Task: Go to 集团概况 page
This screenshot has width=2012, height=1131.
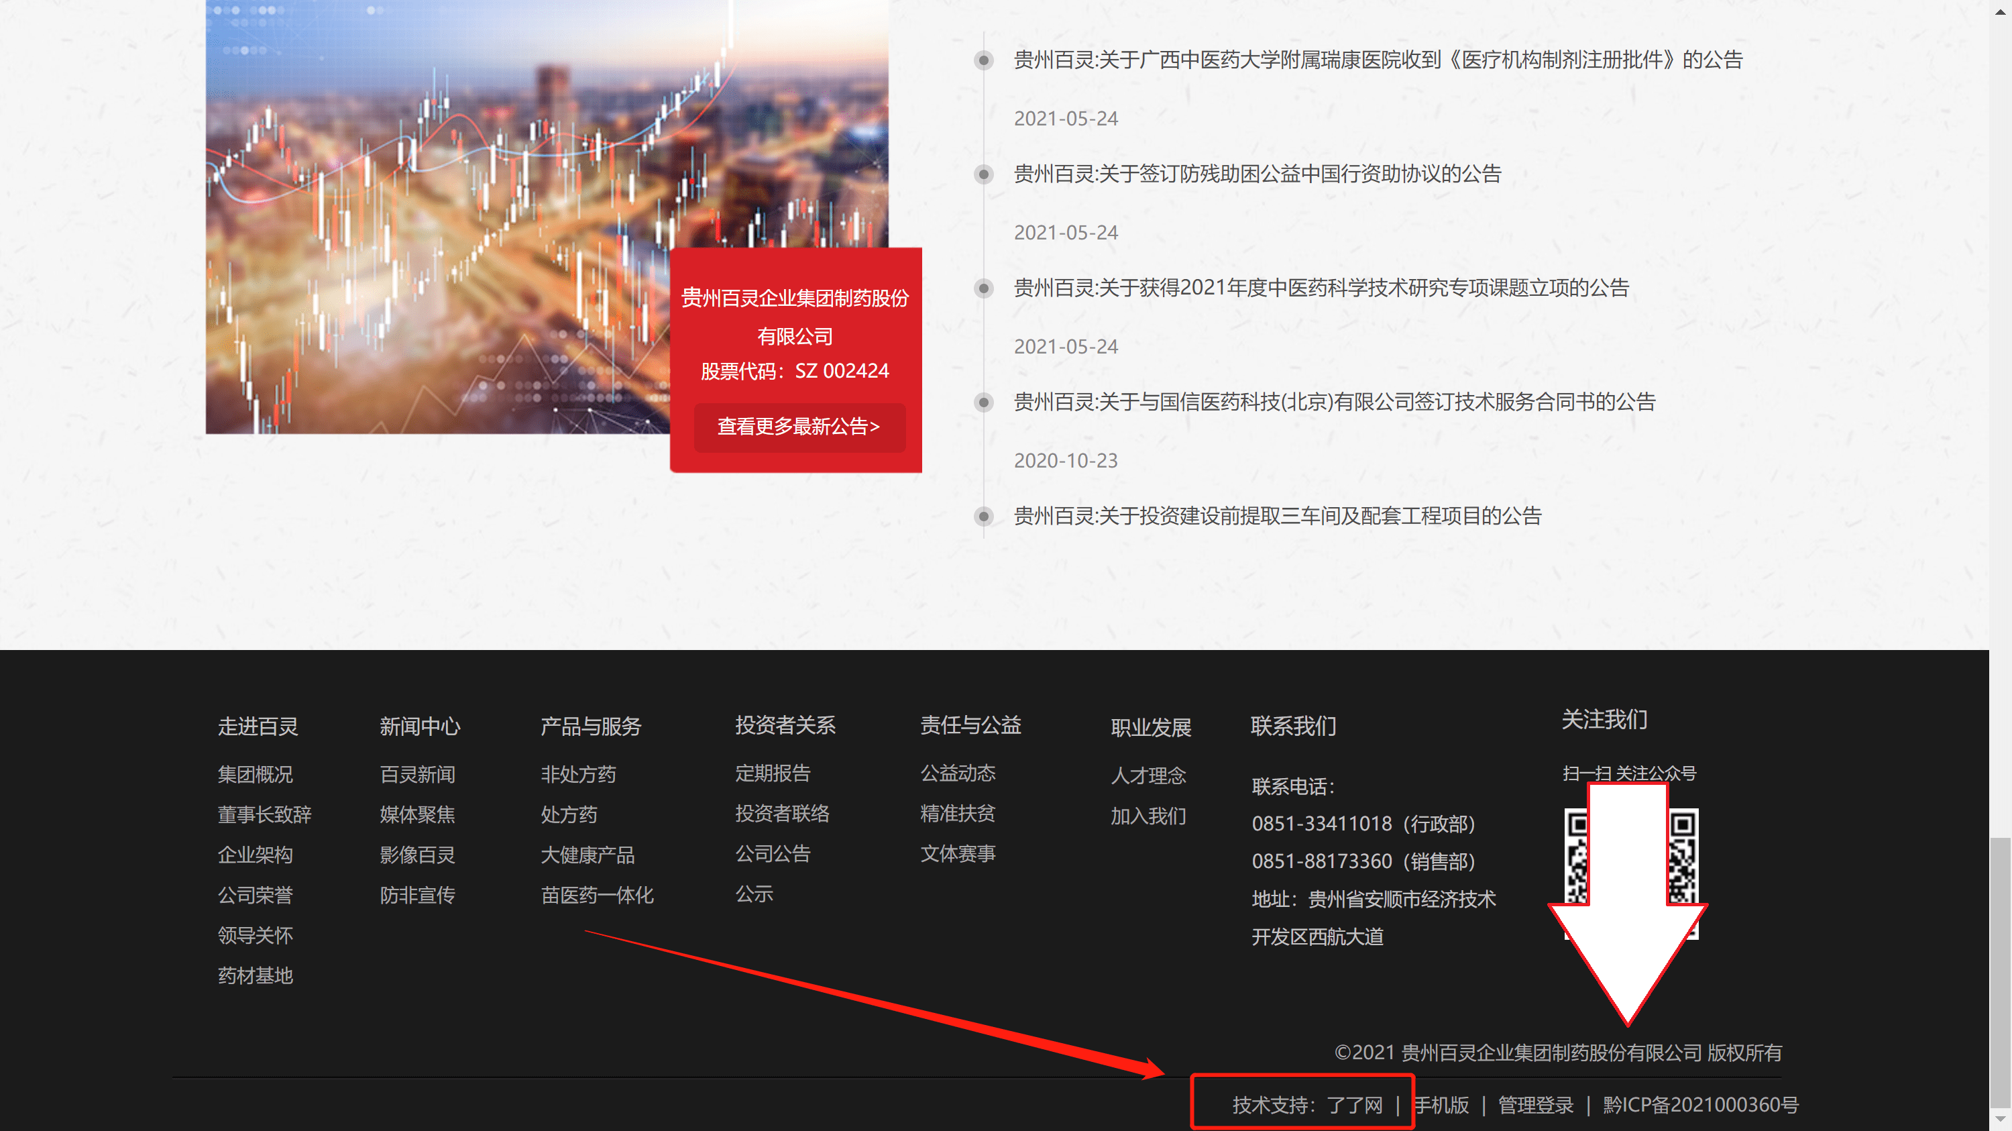Action: [x=255, y=774]
